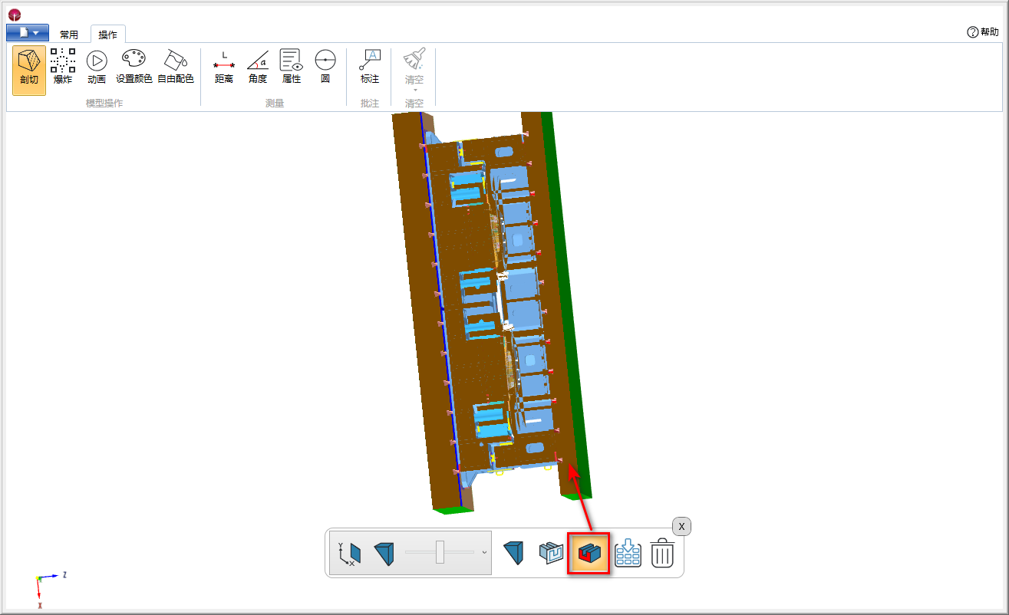Viewport: 1009px width, 615px height.
Task: Delete the section with trash icon
Action: click(662, 552)
